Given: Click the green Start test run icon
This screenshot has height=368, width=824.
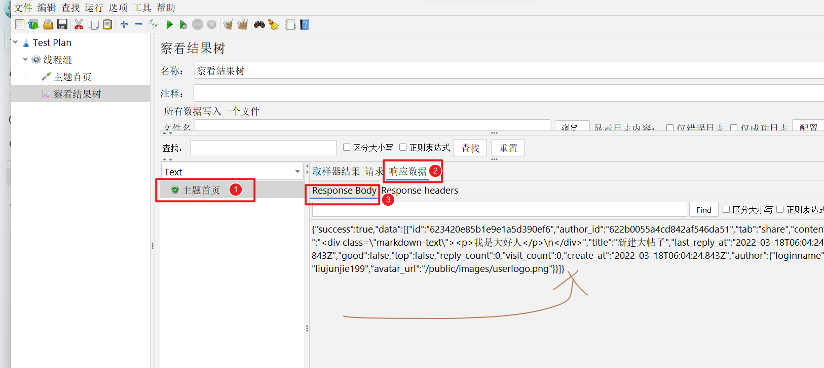Looking at the screenshot, I should 170,24.
